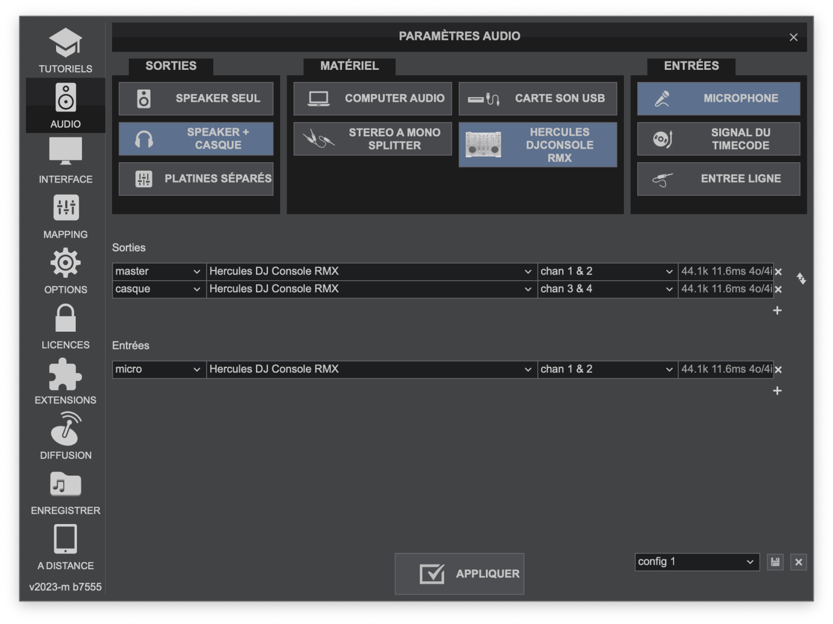The width and height of the screenshot is (833, 624).
Task: Open Mapping settings from the sidebar
Action: point(65,216)
